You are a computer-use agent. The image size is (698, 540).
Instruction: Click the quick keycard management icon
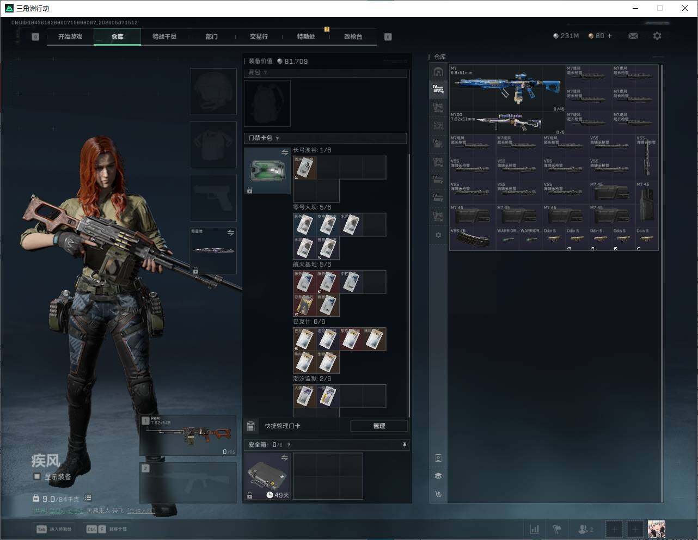[x=251, y=426]
